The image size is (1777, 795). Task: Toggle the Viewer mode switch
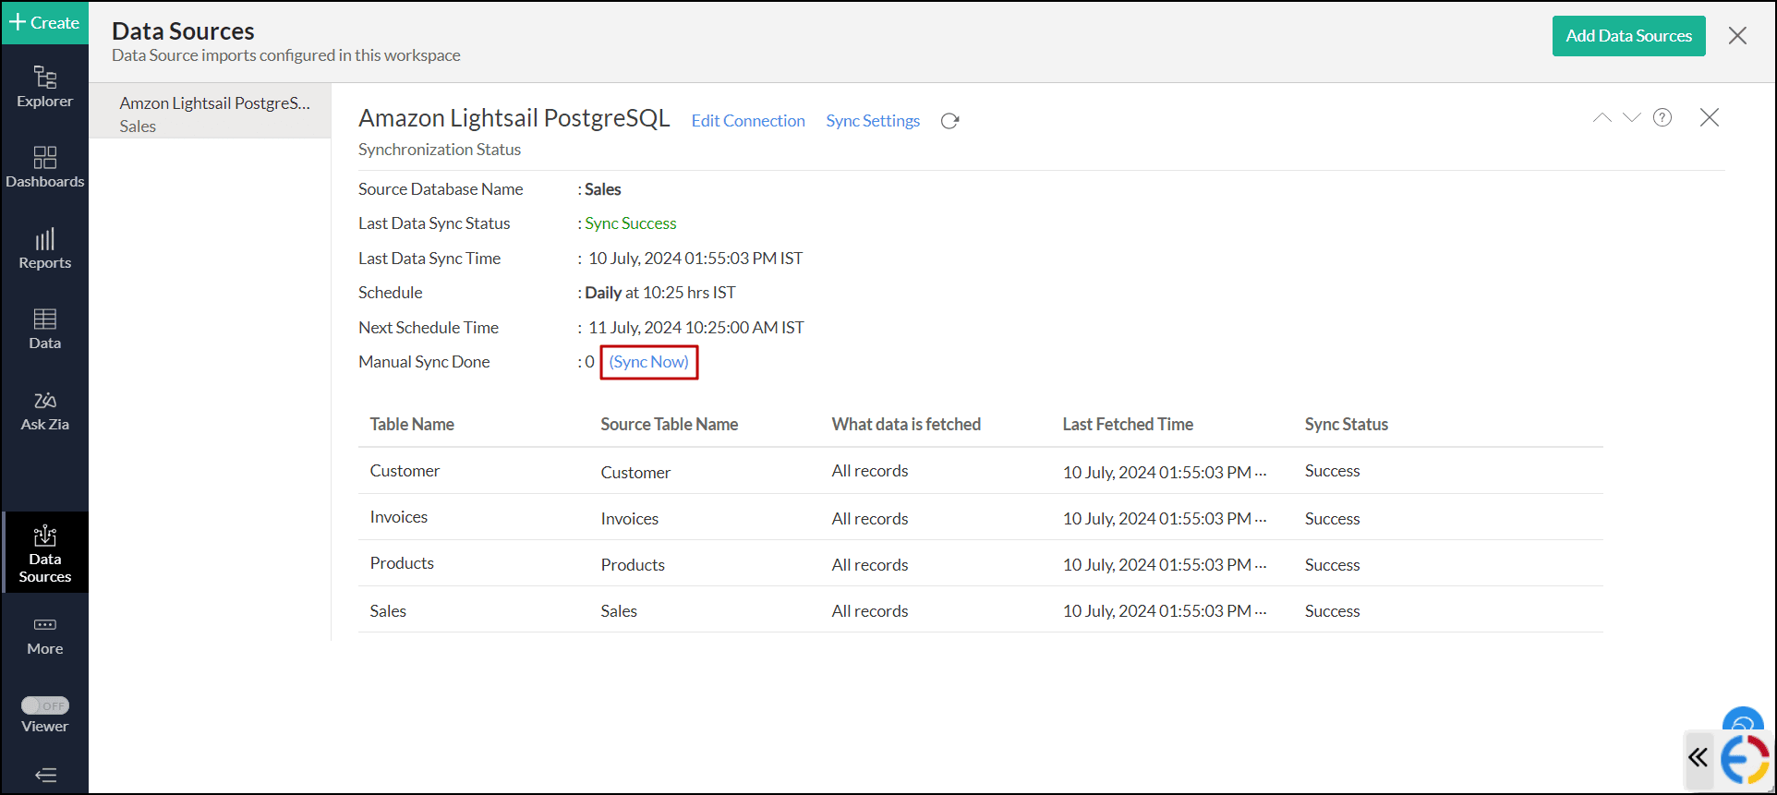click(45, 705)
